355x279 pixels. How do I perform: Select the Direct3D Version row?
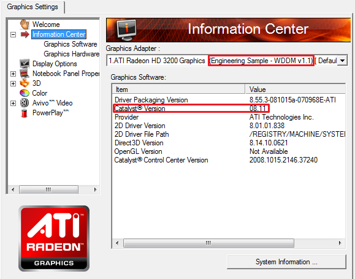[229, 143]
